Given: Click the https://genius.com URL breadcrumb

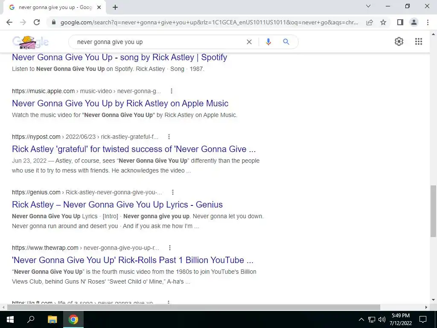Looking at the screenshot, I should tap(87, 192).
